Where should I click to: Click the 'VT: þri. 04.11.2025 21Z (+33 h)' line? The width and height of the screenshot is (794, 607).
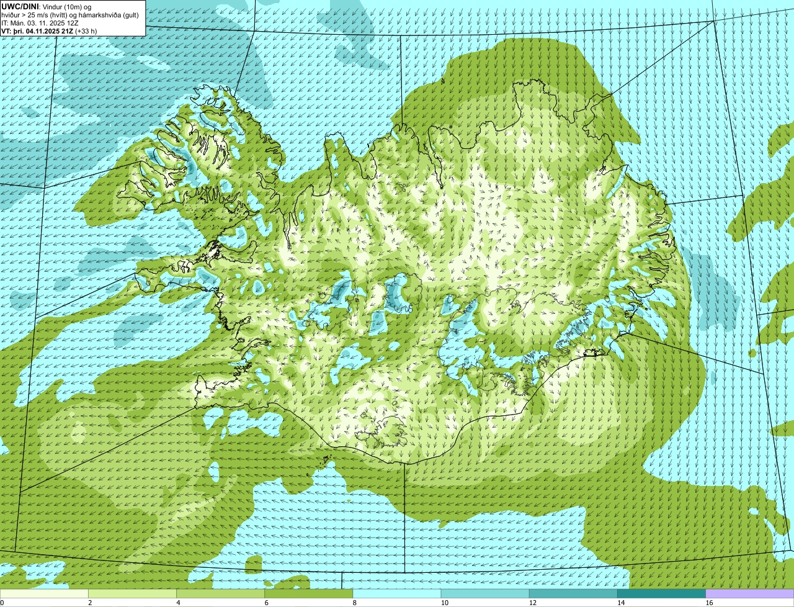49,31
